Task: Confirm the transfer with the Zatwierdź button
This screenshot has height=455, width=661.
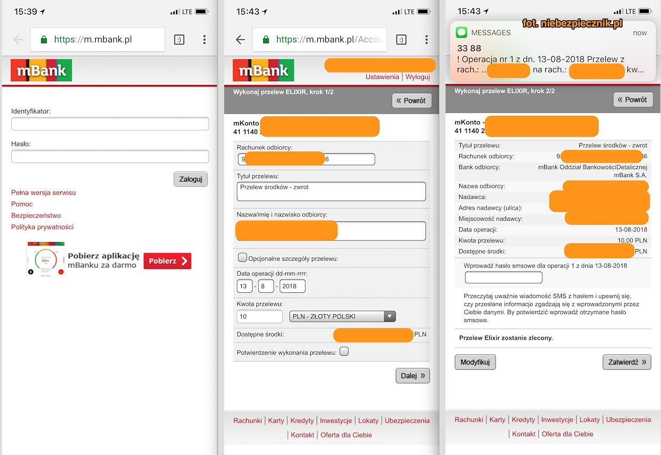Action: (x=627, y=362)
